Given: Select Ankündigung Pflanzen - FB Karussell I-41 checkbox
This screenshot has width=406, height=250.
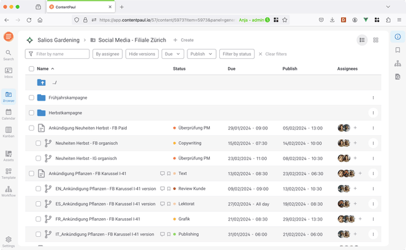Looking at the screenshot, I should (x=31, y=173).
